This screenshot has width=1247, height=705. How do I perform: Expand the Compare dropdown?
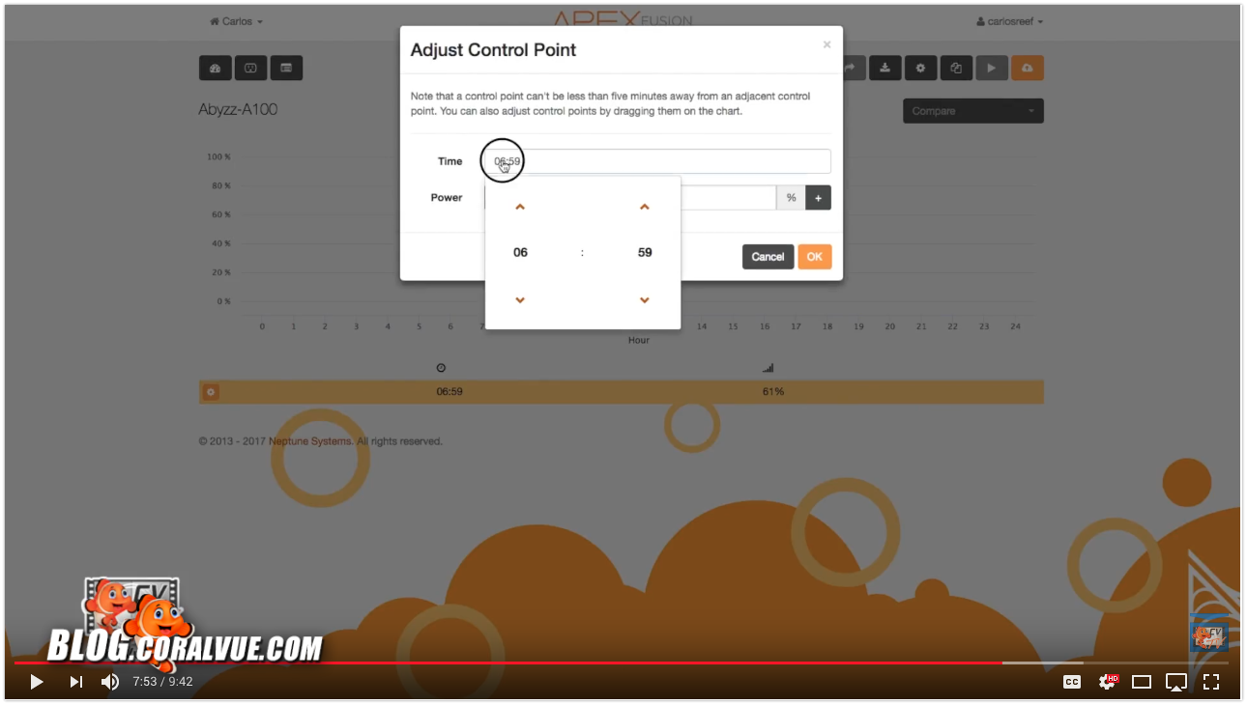(972, 111)
